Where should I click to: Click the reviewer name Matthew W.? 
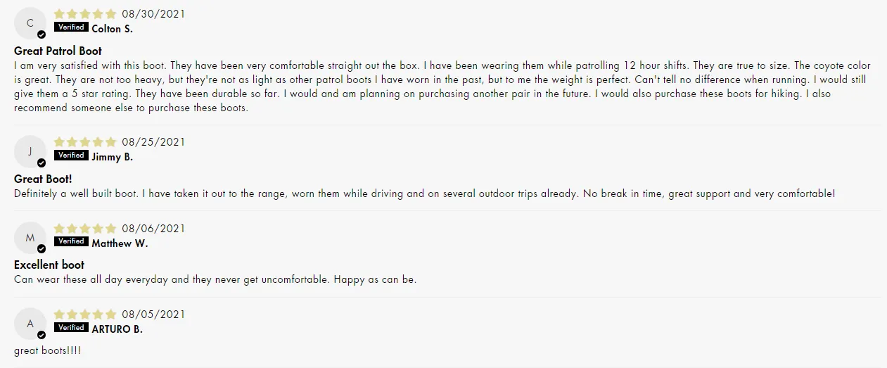click(x=120, y=243)
